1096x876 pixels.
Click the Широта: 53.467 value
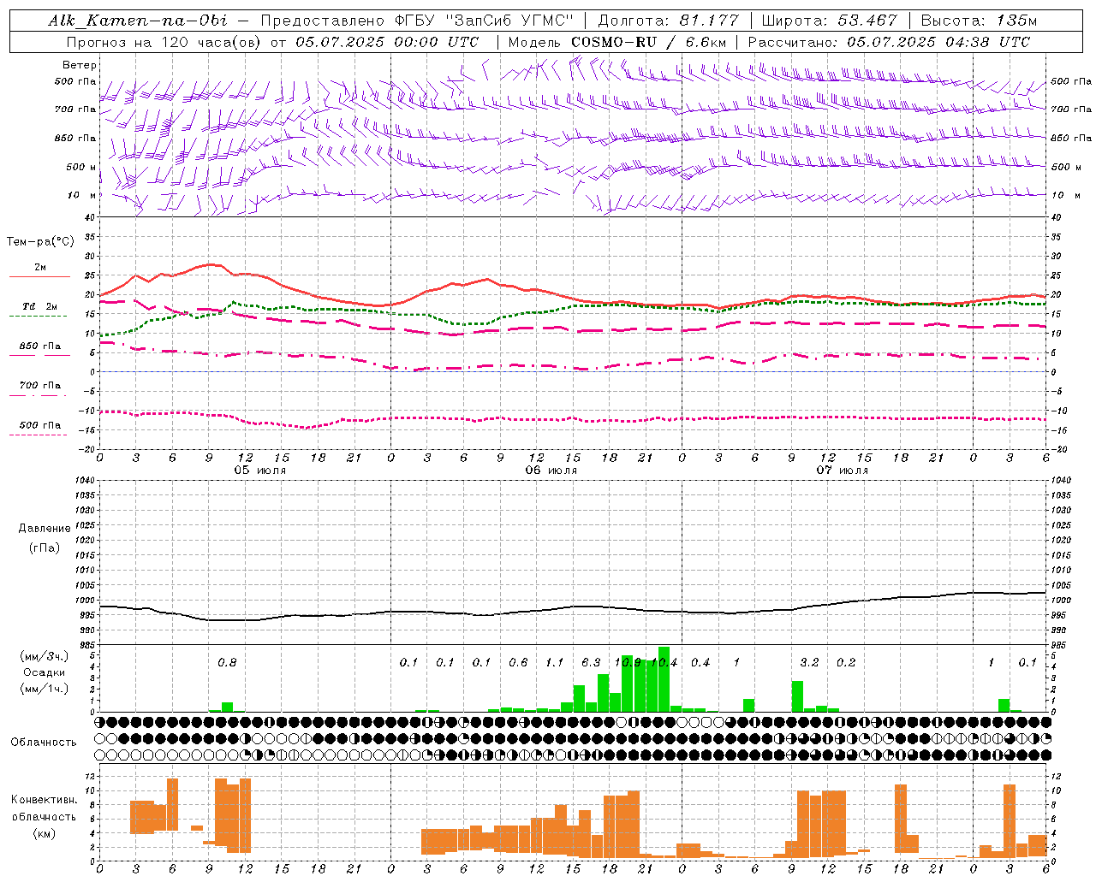click(x=829, y=21)
